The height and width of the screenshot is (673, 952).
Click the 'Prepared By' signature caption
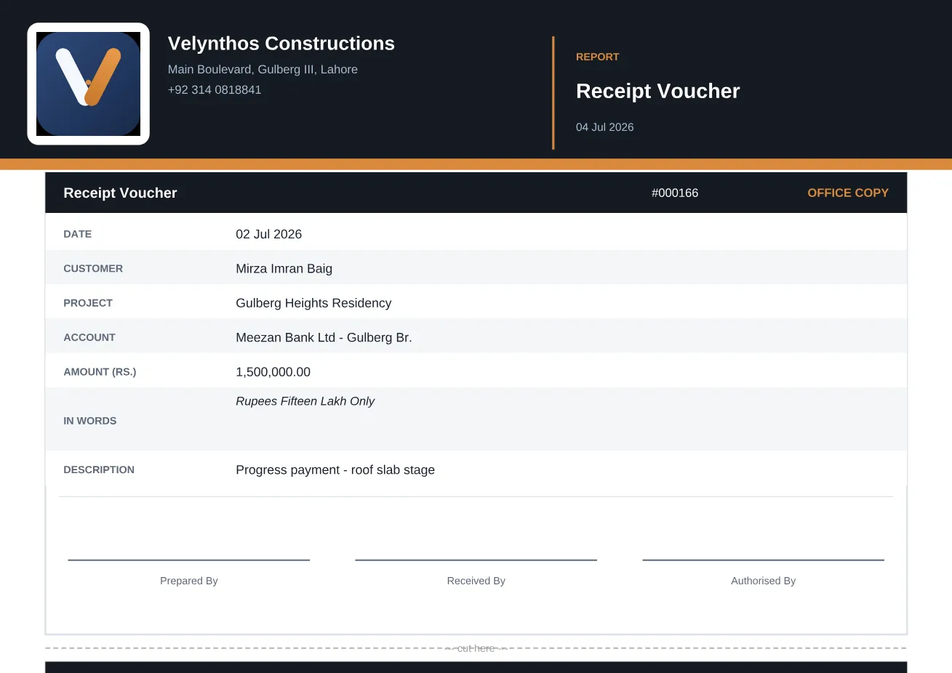[189, 581]
